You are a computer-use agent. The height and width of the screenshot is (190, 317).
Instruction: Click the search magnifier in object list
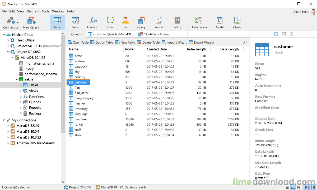tap(245, 42)
